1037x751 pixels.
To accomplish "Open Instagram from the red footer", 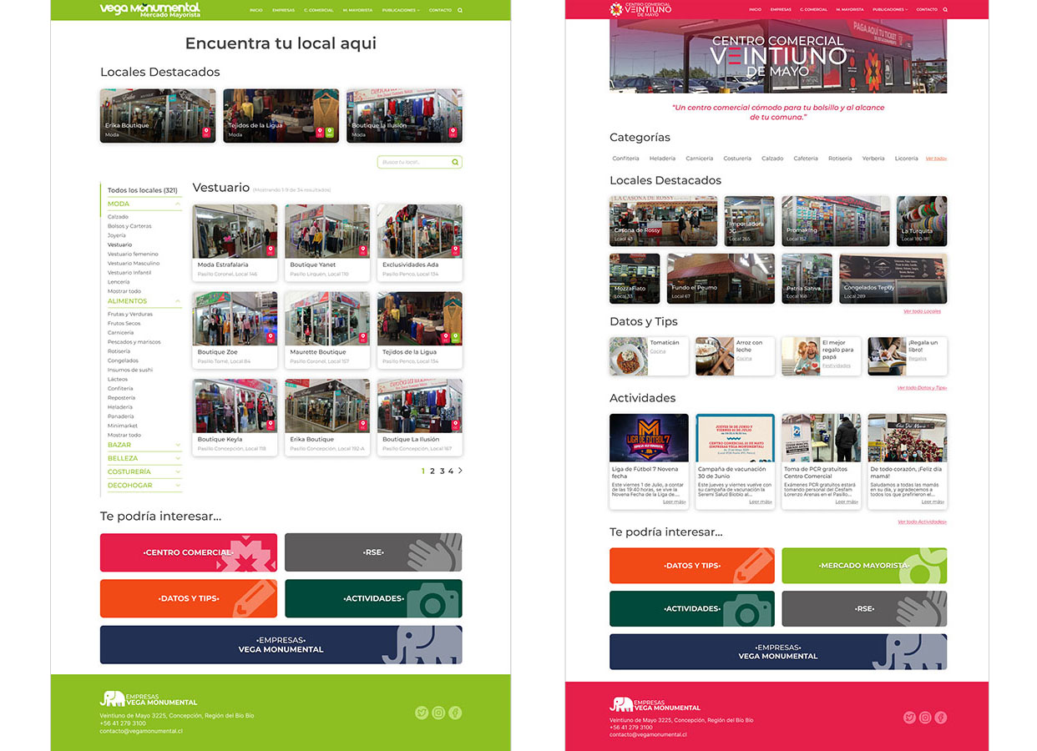I will point(925,718).
